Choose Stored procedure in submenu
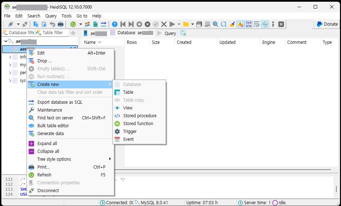The height and width of the screenshot is (206, 341). point(139,116)
